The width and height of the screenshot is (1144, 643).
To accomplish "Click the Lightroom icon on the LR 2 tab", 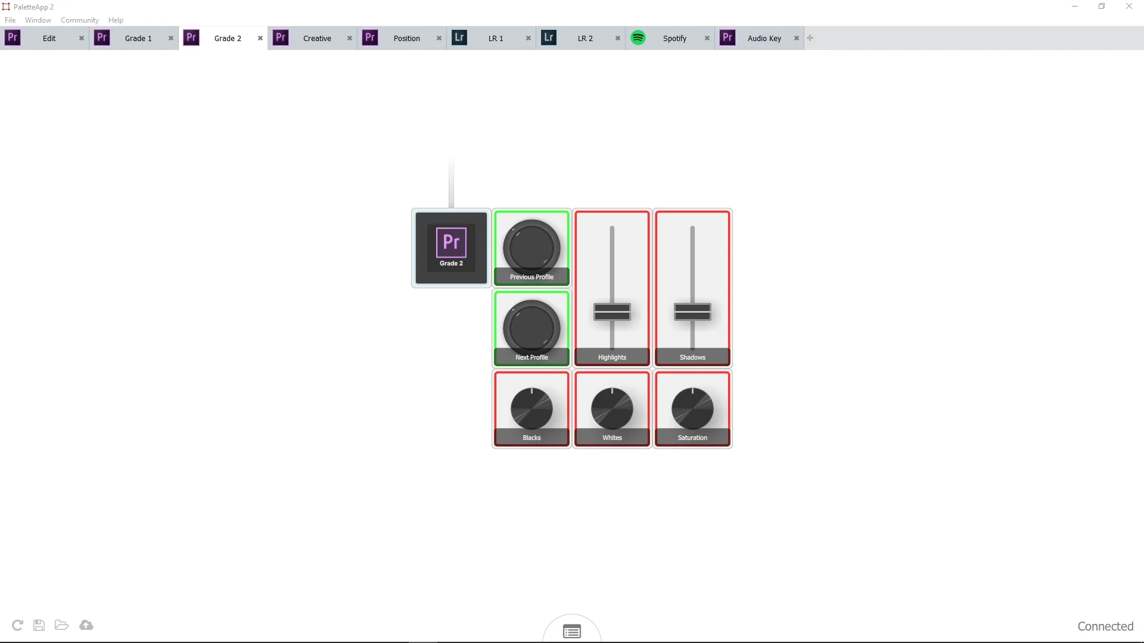I will tap(549, 38).
